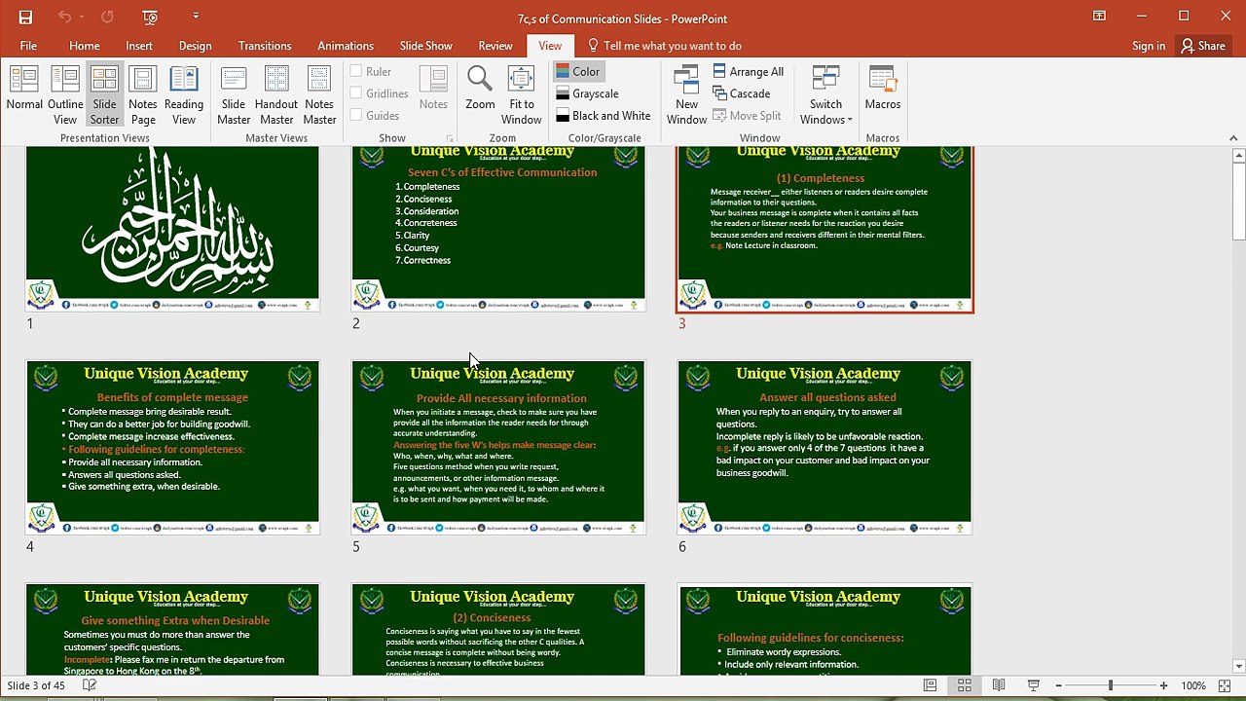Open Macros dialog
The height and width of the screenshot is (701, 1246).
pos(883,89)
